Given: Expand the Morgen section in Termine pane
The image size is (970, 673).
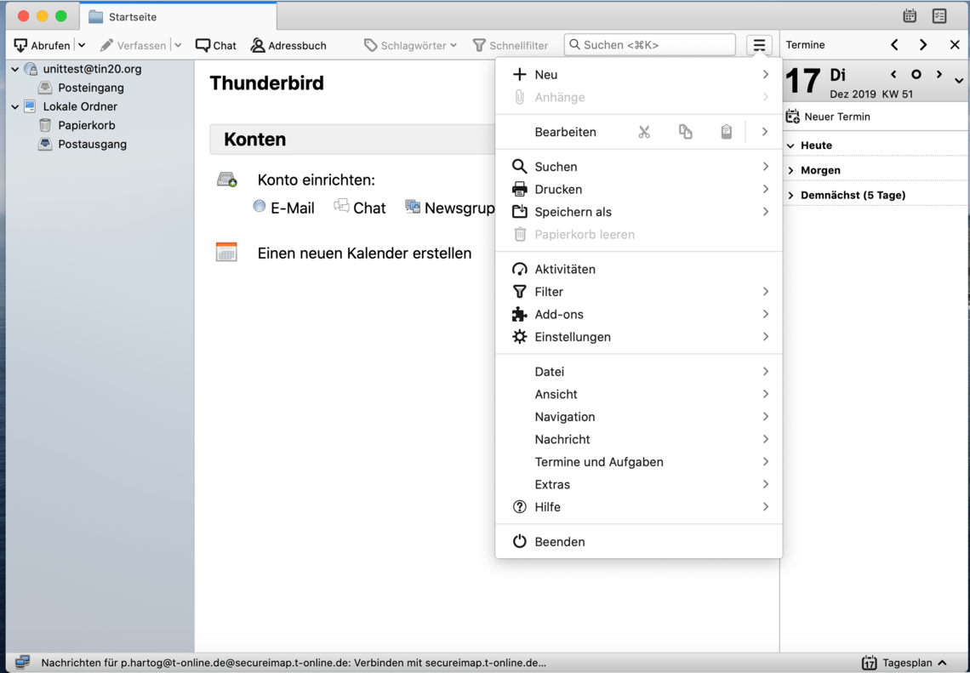Looking at the screenshot, I should pos(790,170).
